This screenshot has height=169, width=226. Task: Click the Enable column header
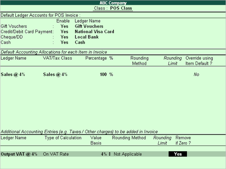(63, 21)
